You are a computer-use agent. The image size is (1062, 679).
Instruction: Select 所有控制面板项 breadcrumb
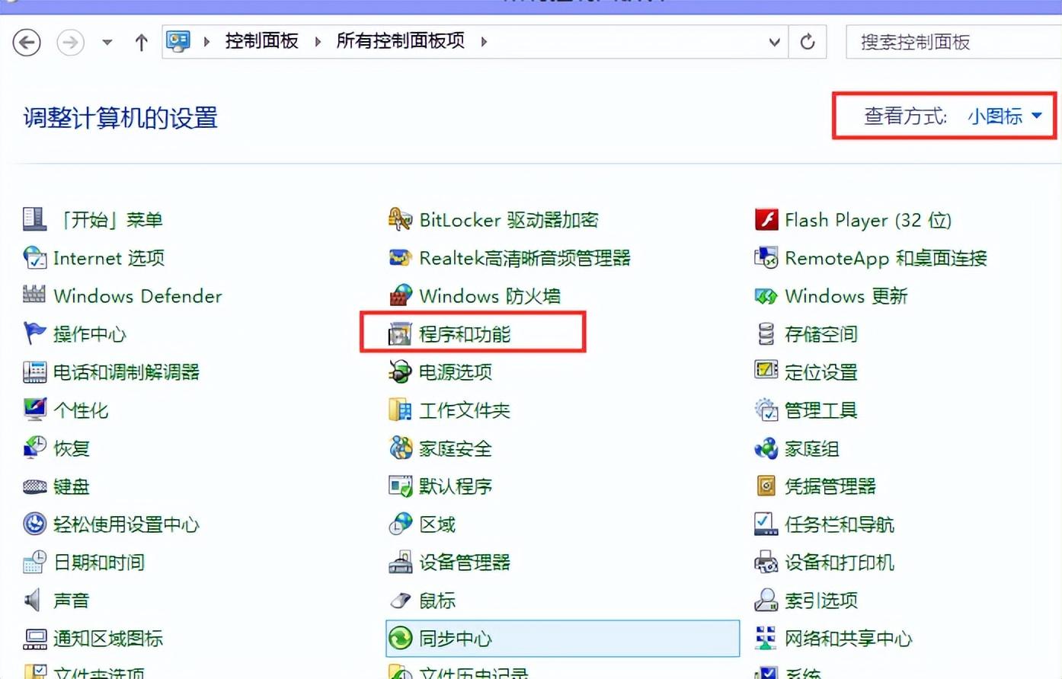(401, 41)
